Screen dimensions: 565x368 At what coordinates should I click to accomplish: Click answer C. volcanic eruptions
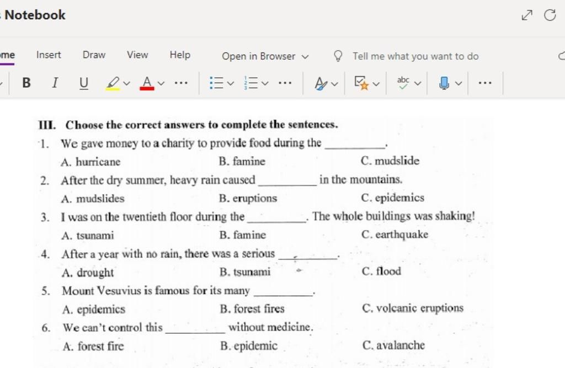pyautogui.click(x=413, y=308)
